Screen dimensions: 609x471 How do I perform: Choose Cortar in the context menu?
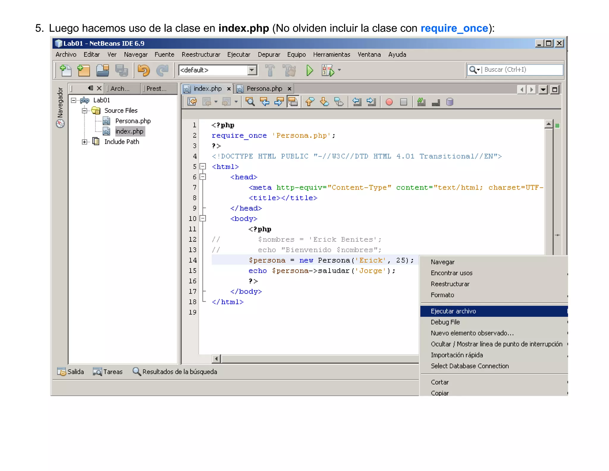[x=494, y=382]
